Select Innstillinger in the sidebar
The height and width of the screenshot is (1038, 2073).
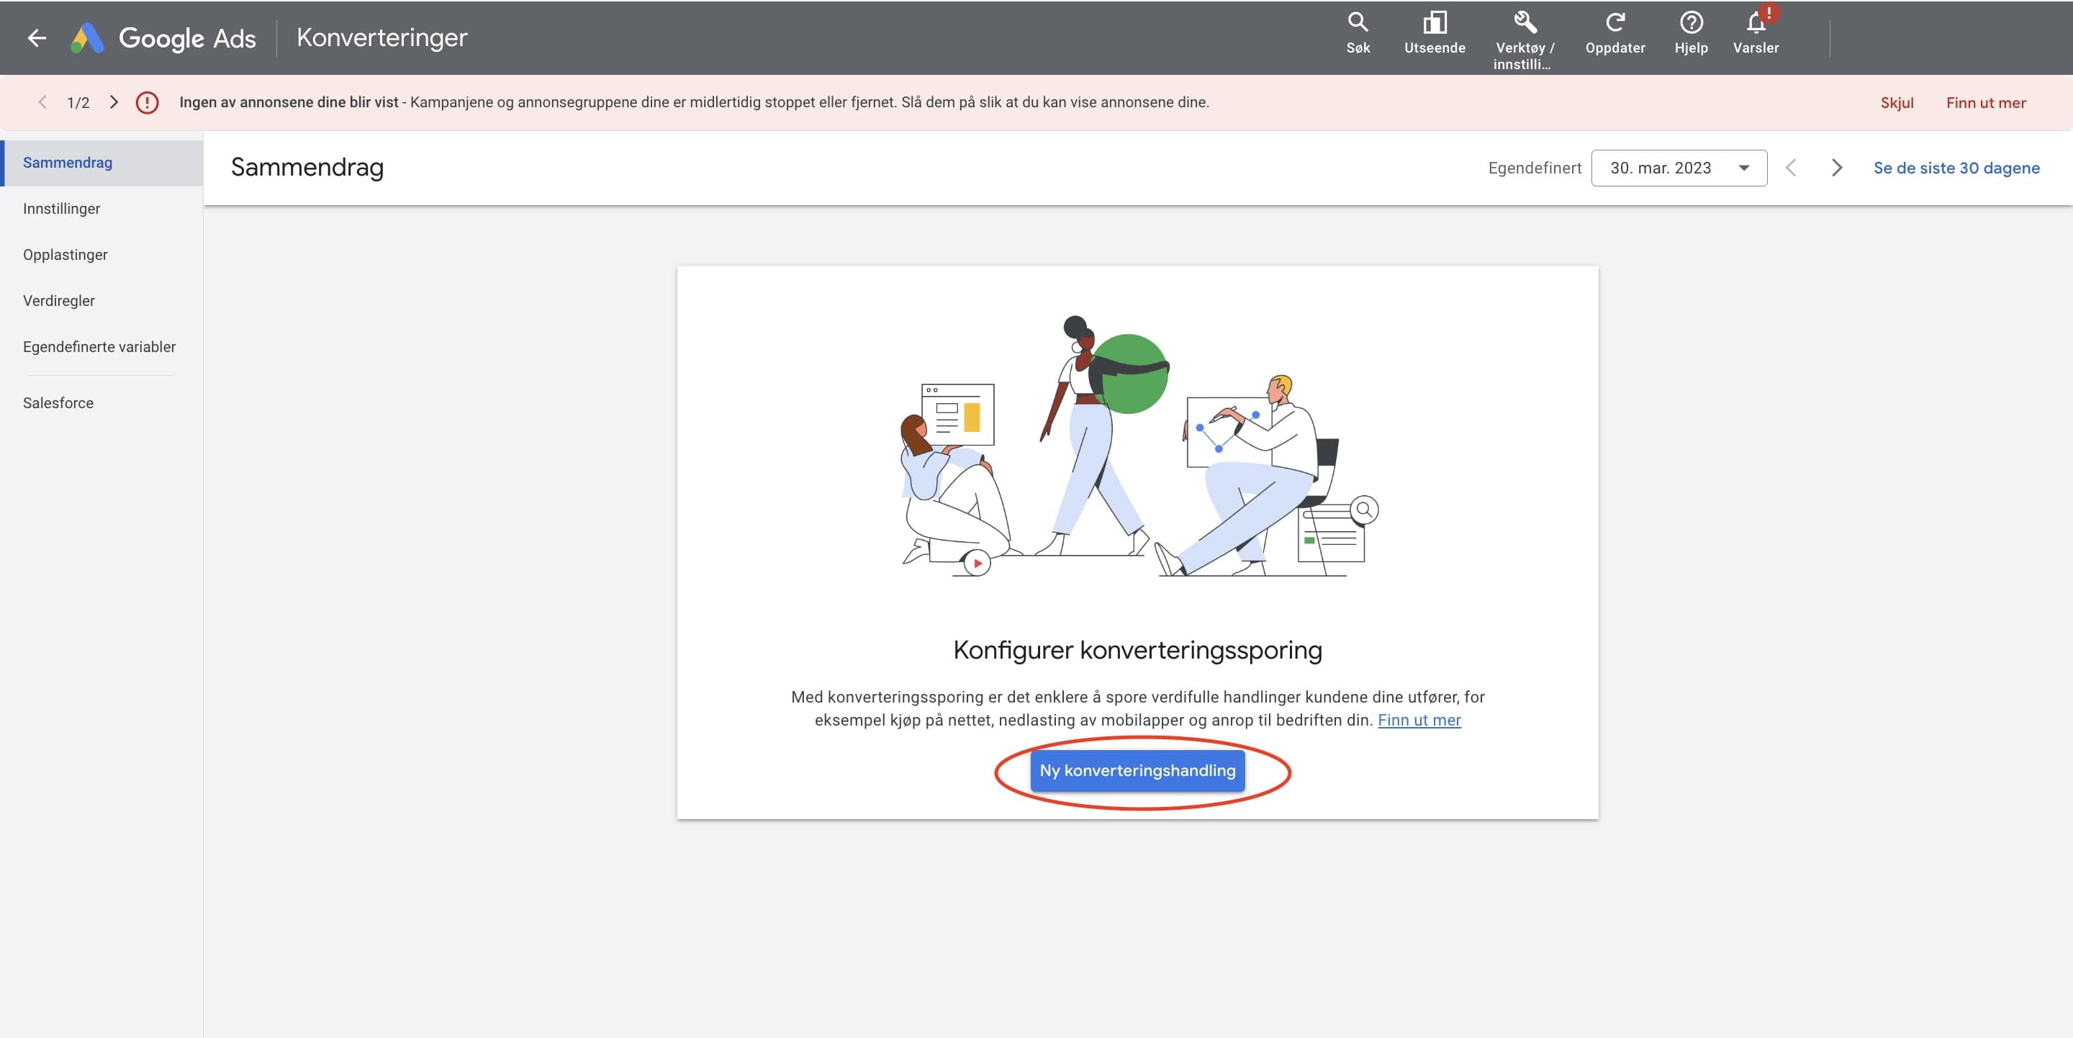62,209
